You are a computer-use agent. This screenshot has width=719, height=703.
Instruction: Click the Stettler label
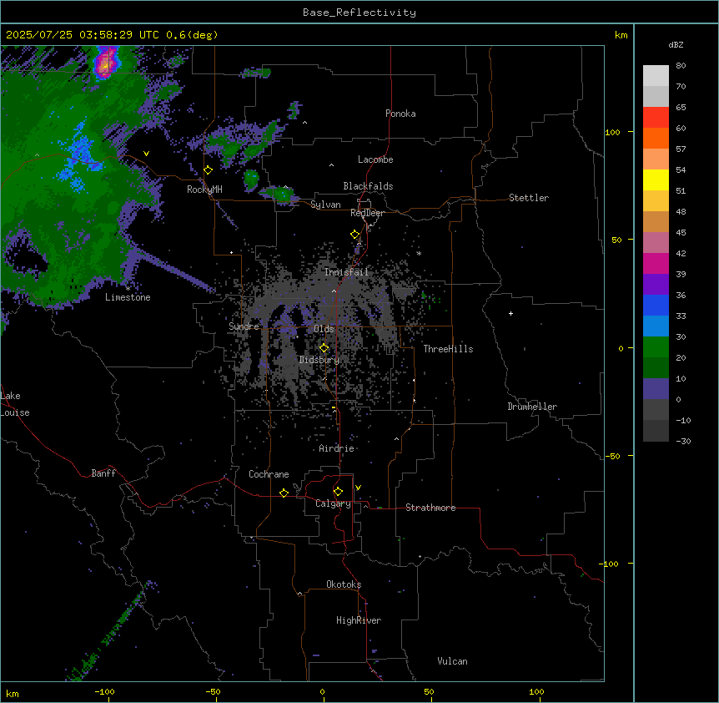pyautogui.click(x=529, y=198)
